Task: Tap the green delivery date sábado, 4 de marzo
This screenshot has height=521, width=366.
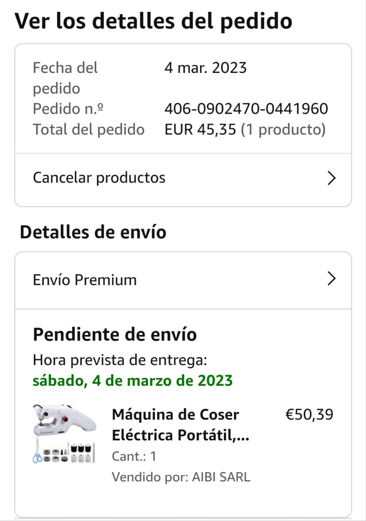Action: (133, 381)
